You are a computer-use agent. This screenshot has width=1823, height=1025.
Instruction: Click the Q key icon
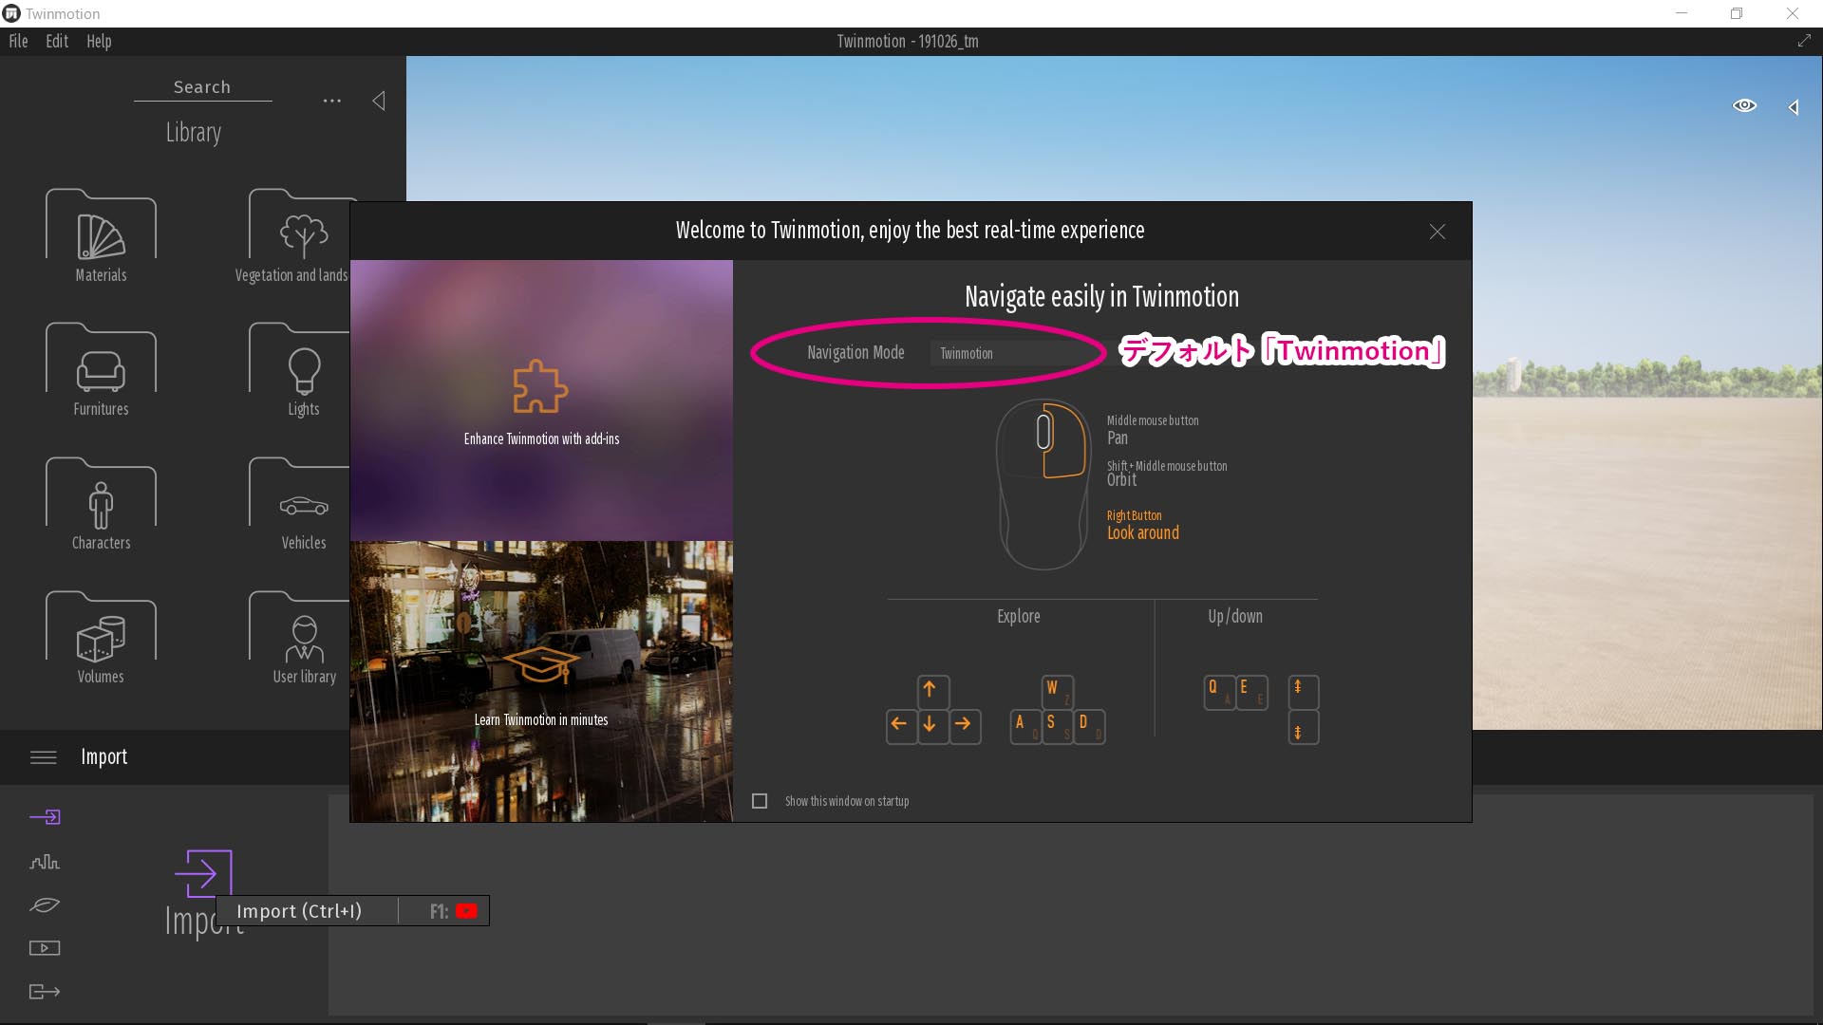click(1219, 692)
